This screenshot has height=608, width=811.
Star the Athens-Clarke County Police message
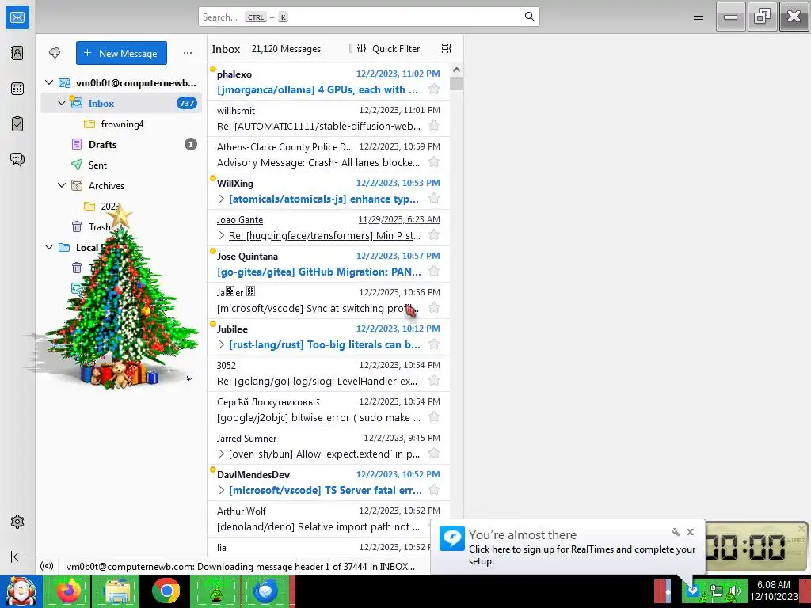[x=434, y=162]
